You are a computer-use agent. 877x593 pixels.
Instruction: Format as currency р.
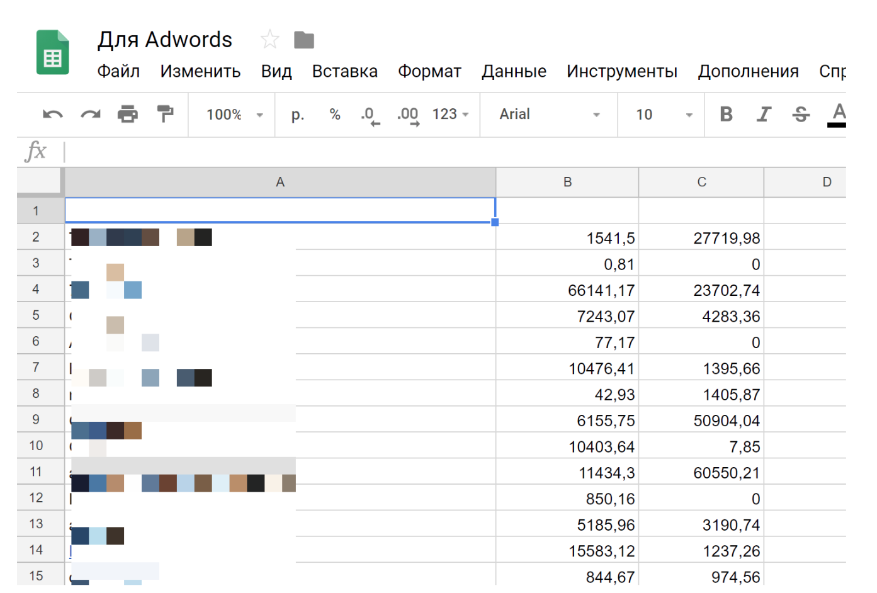[x=298, y=115]
